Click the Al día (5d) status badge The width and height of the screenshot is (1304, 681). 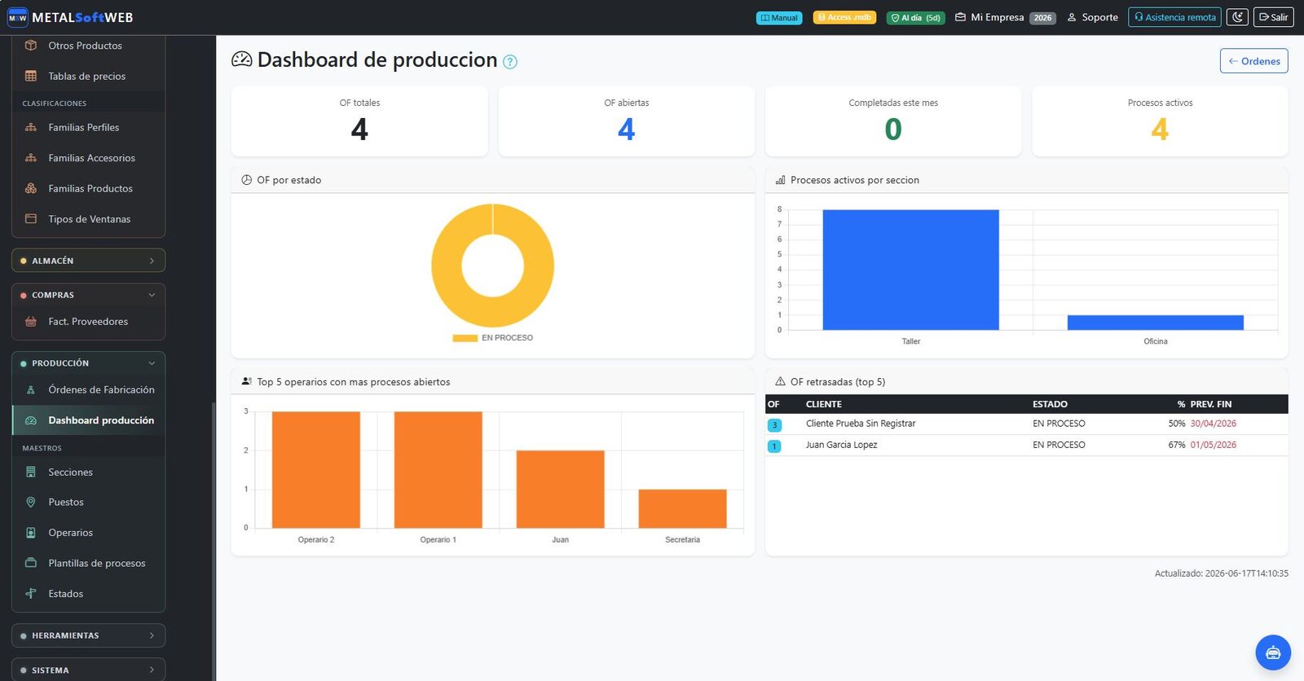(x=916, y=17)
